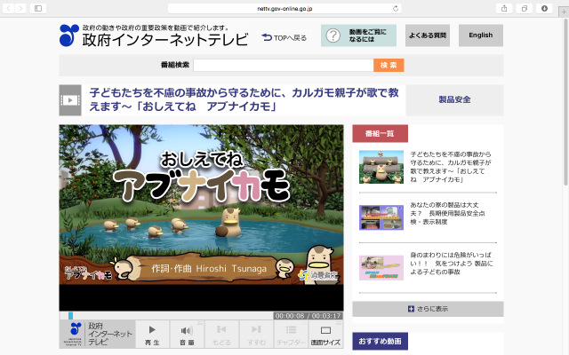Viewport: 569px width, 355px height.
Task: Open listed program 「おしえてね アブナイカモ」 title
Action: click(x=451, y=167)
